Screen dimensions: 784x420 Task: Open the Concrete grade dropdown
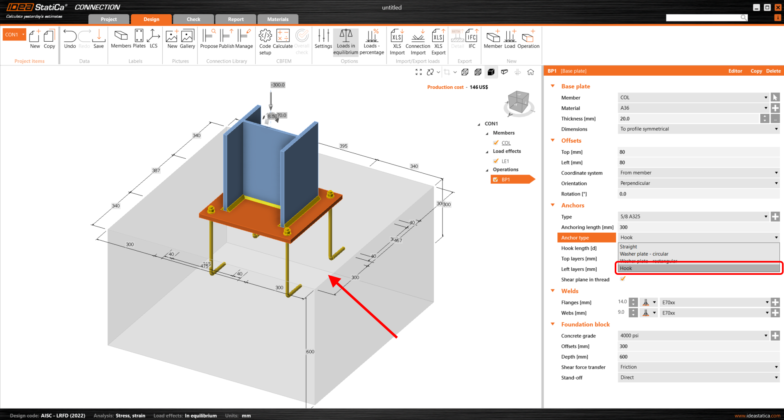click(x=766, y=335)
